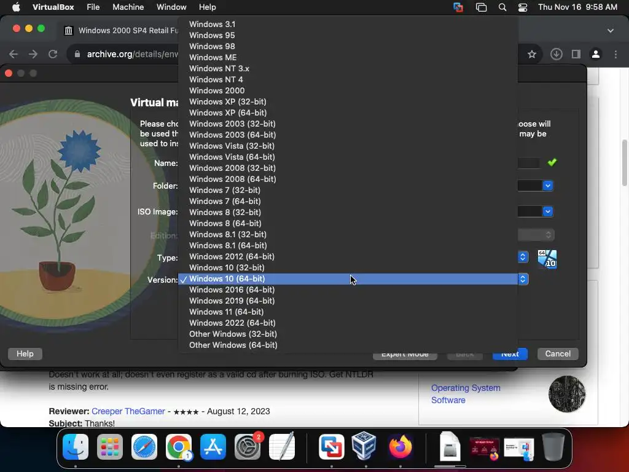Open the Help menu in menu bar
The width and height of the screenshot is (629, 472).
(x=208, y=7)
